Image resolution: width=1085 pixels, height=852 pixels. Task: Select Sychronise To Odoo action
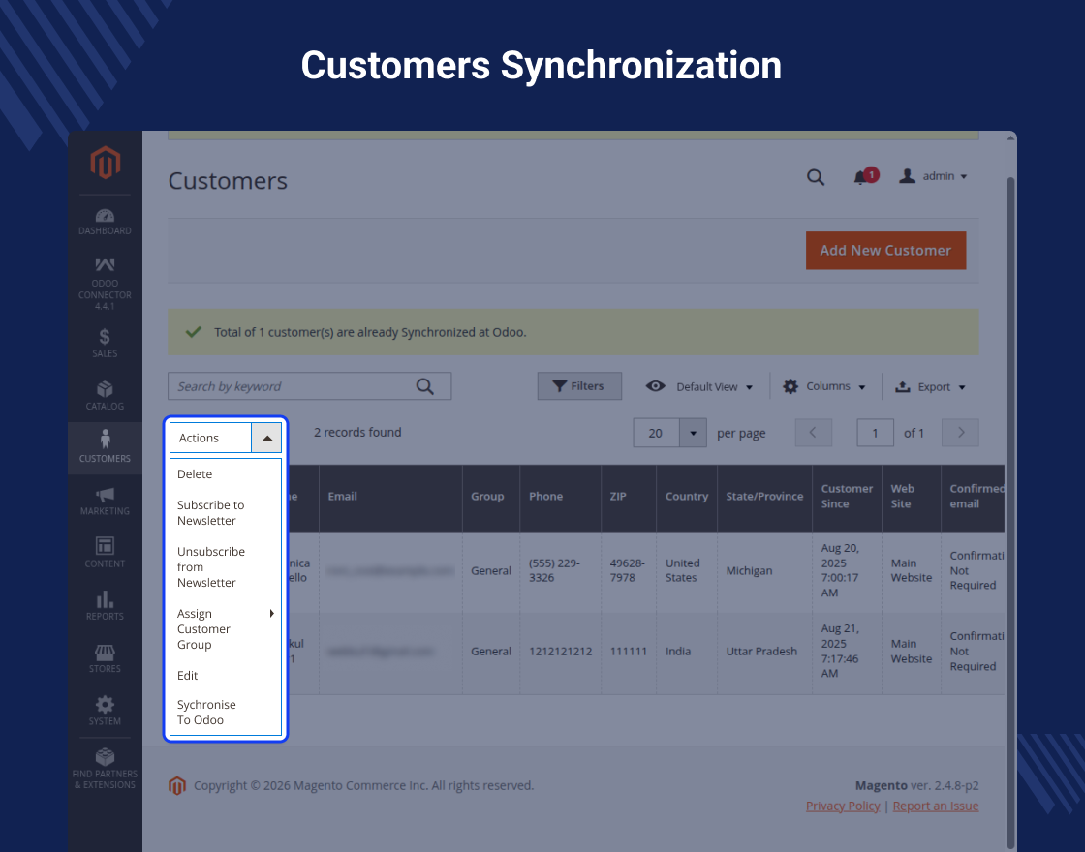(226, 713)
